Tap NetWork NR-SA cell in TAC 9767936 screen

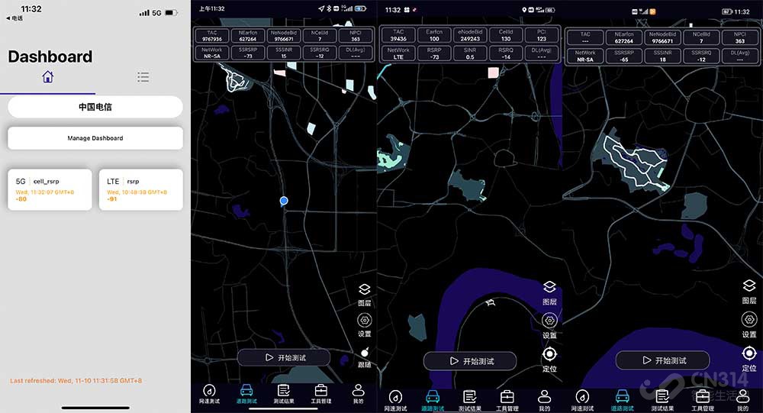point(211,53)
